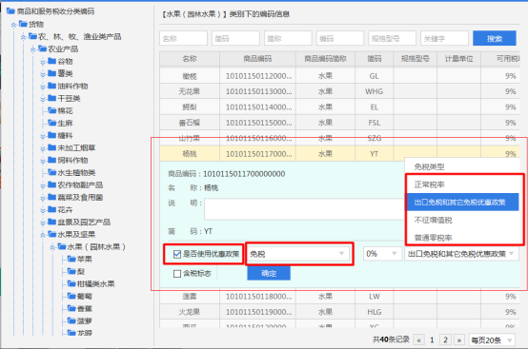Check the 含税标志 checkbox
The image size is (528, 349).
(x=177, y=274)
